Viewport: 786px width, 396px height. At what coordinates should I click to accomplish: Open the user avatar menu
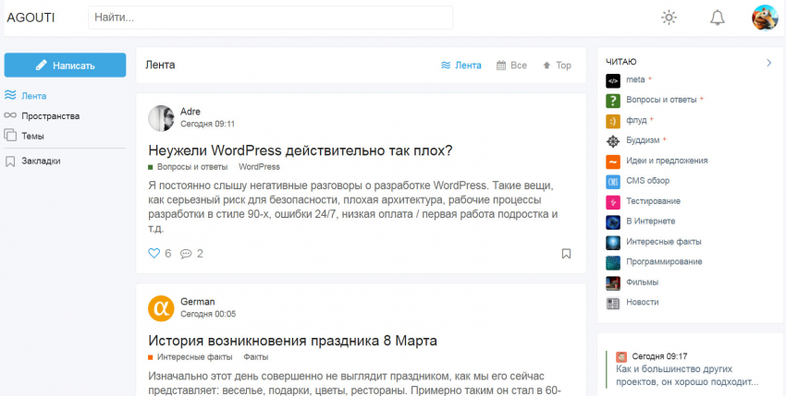click(764, 18)
